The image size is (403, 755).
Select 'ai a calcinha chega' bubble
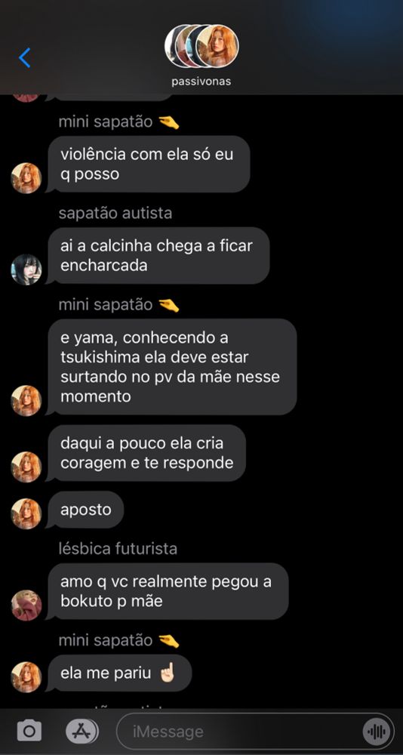pyautogui.click(x=158, y=256)
